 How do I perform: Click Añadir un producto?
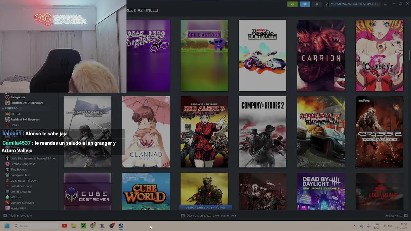[18, 216]
